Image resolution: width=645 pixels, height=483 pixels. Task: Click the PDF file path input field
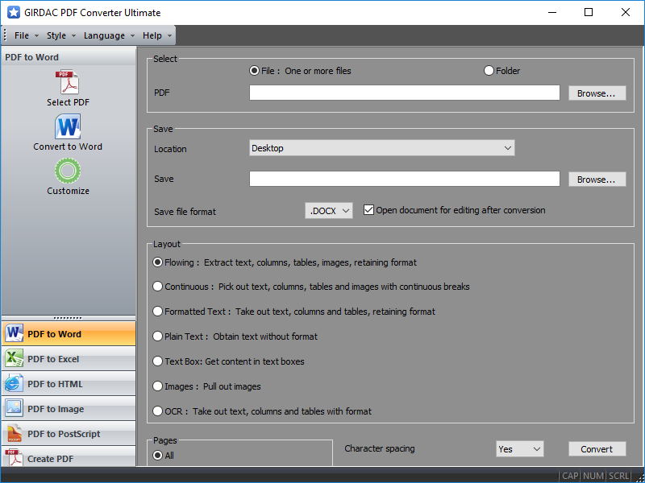pyautogui.click(x=405, y=93)
